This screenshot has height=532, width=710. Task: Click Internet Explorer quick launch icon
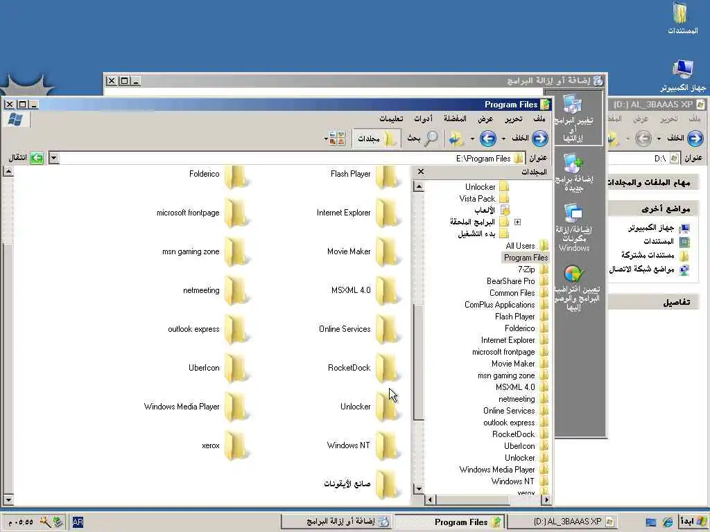(x=668, y=522)
